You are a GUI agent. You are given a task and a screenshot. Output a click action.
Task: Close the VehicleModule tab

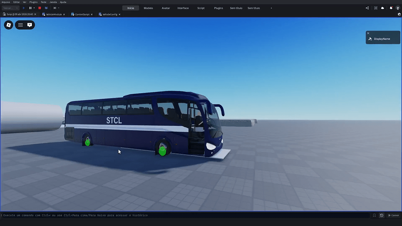click(64, 15)
